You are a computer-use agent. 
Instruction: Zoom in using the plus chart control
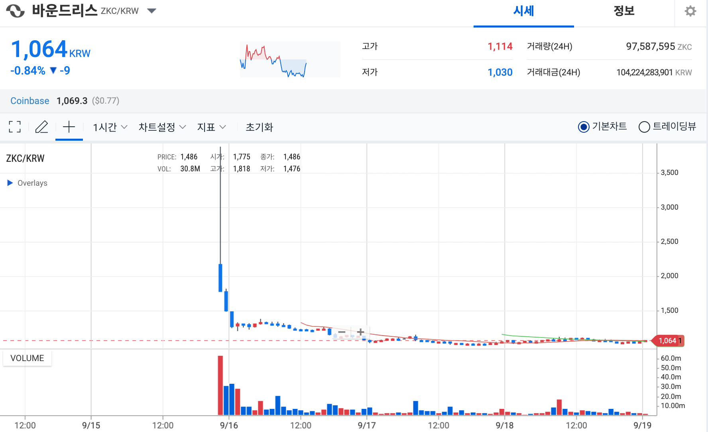tap(360, 332)
